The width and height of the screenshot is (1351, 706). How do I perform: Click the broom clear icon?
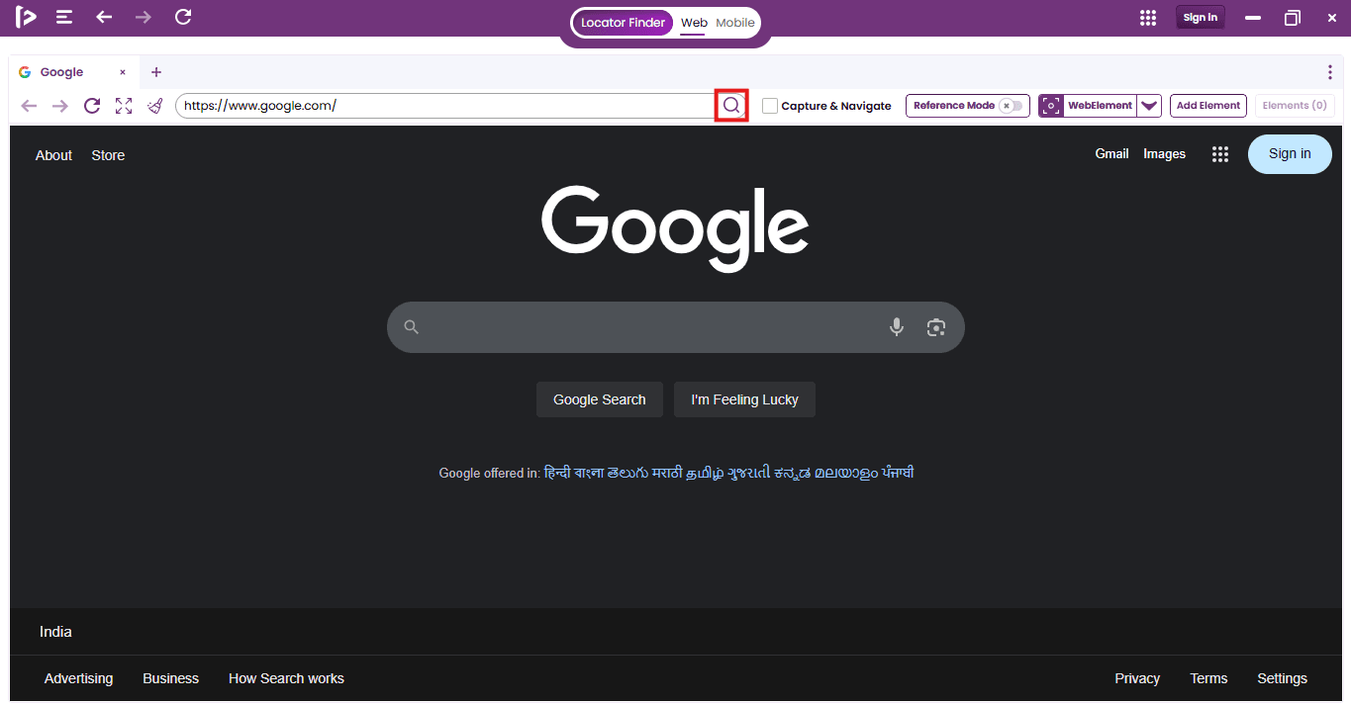coord(155,106)
